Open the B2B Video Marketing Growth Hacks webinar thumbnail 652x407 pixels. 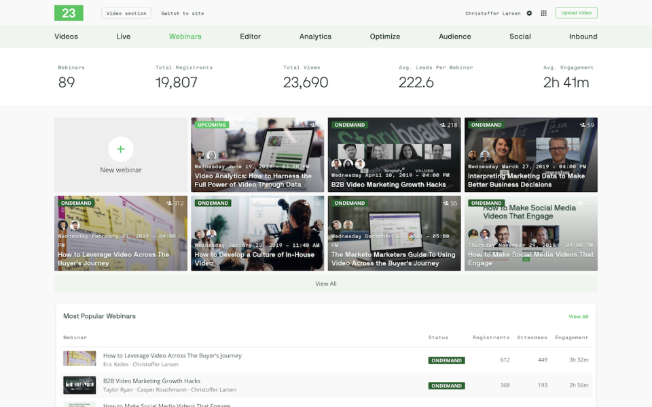coord(394,155)
